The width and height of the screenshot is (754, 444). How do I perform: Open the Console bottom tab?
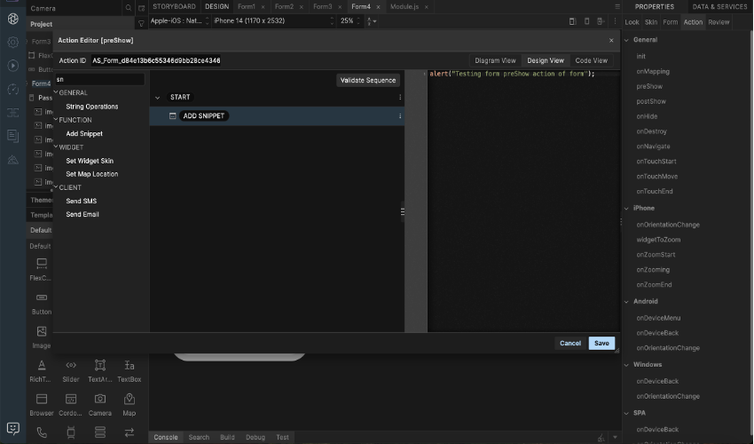pyautogui.click(x=165, y=437)
